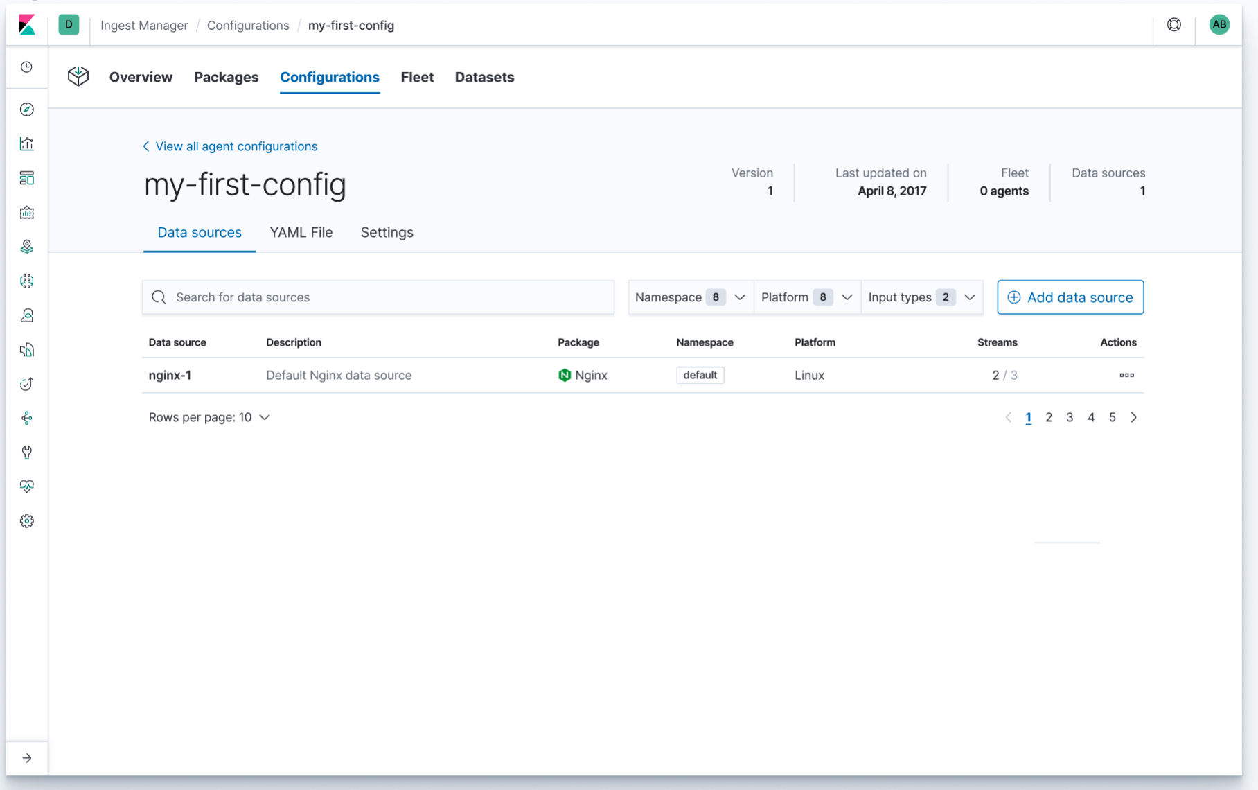Open Stack Management gear icon
Screen dimensions: 1258x790
click(x=26, y=520)
